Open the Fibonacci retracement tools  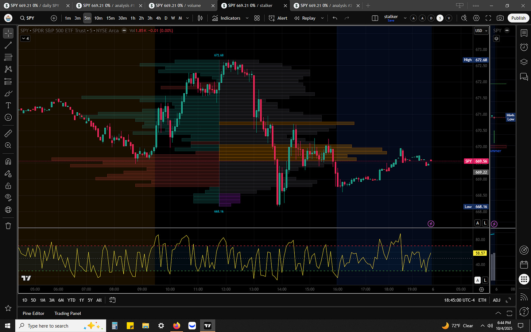click(x=8, y=57)
